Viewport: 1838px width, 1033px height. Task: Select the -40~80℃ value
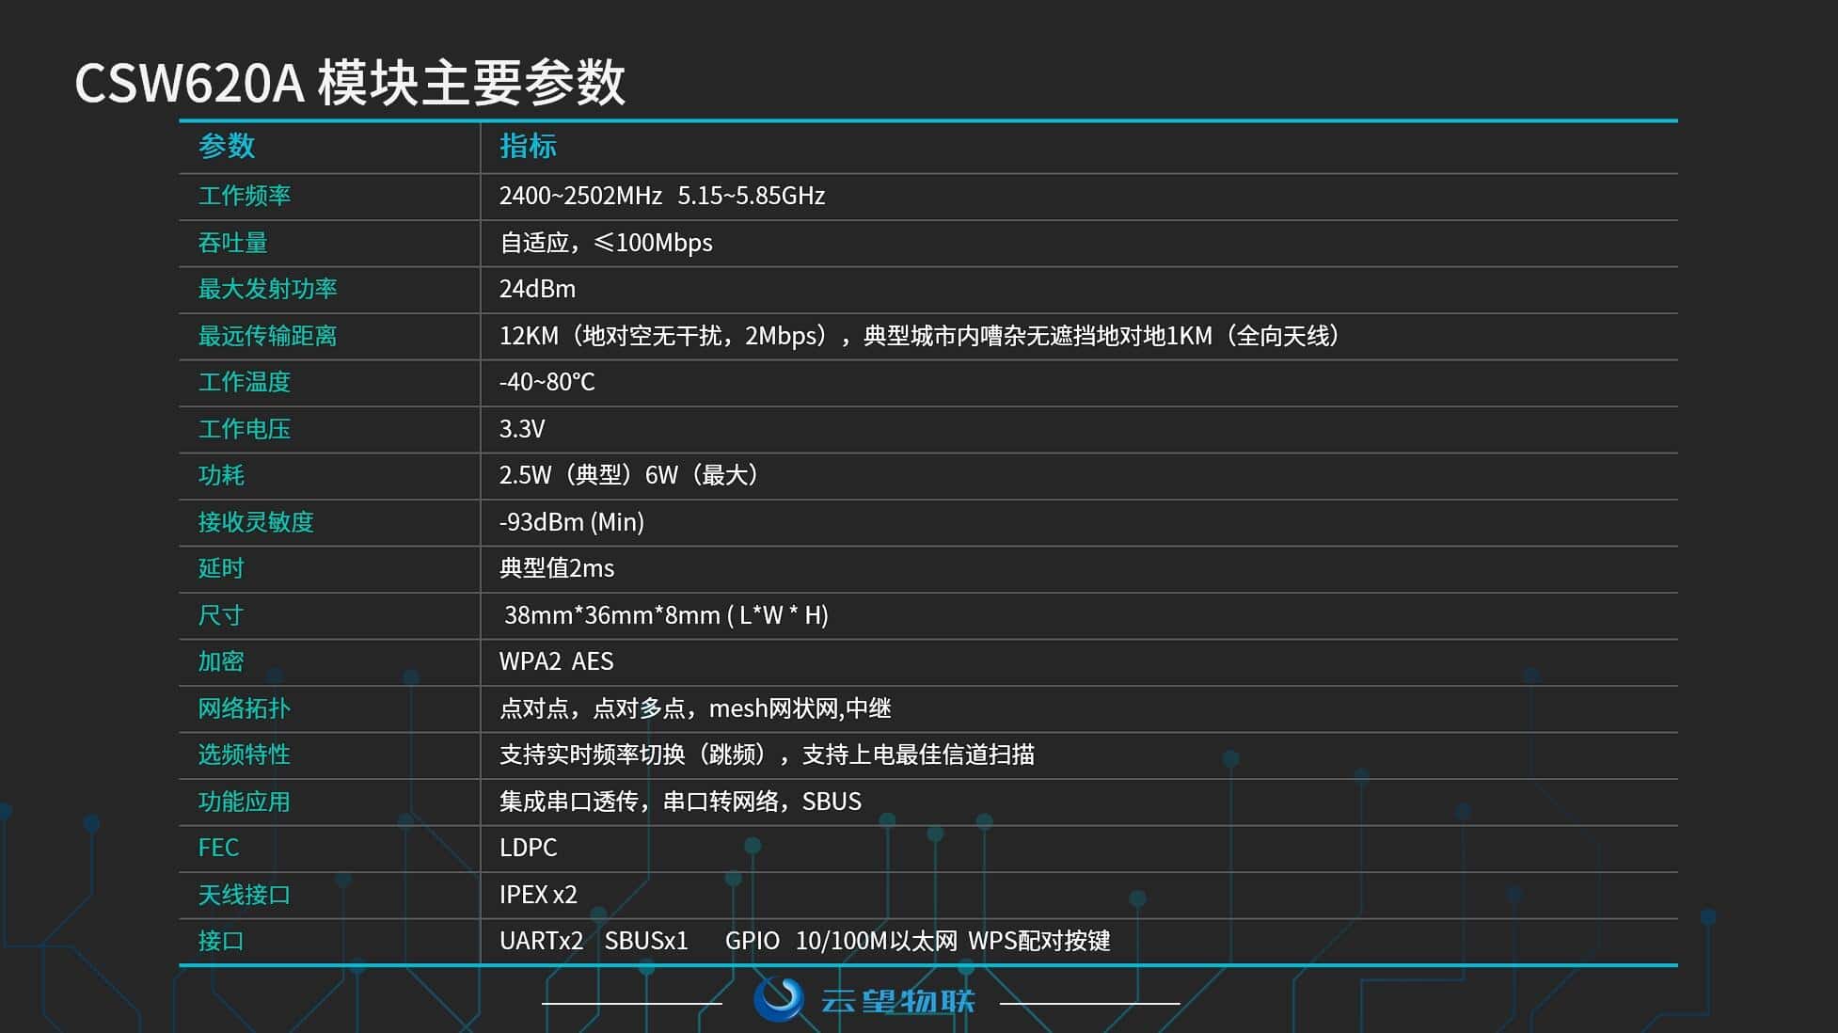point(547,382)
